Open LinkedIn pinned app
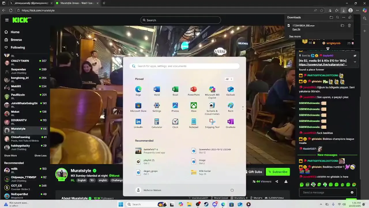Viewport: 369px width, 208px height. pyautogui.click(x=138, y=123)
